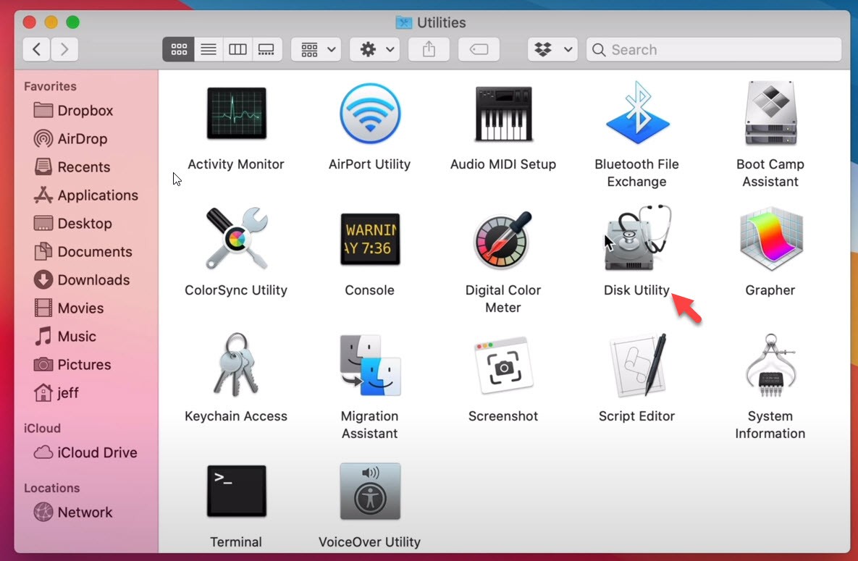
Task: Click the Edit Tags toolbar button
Action: [479, 49]
